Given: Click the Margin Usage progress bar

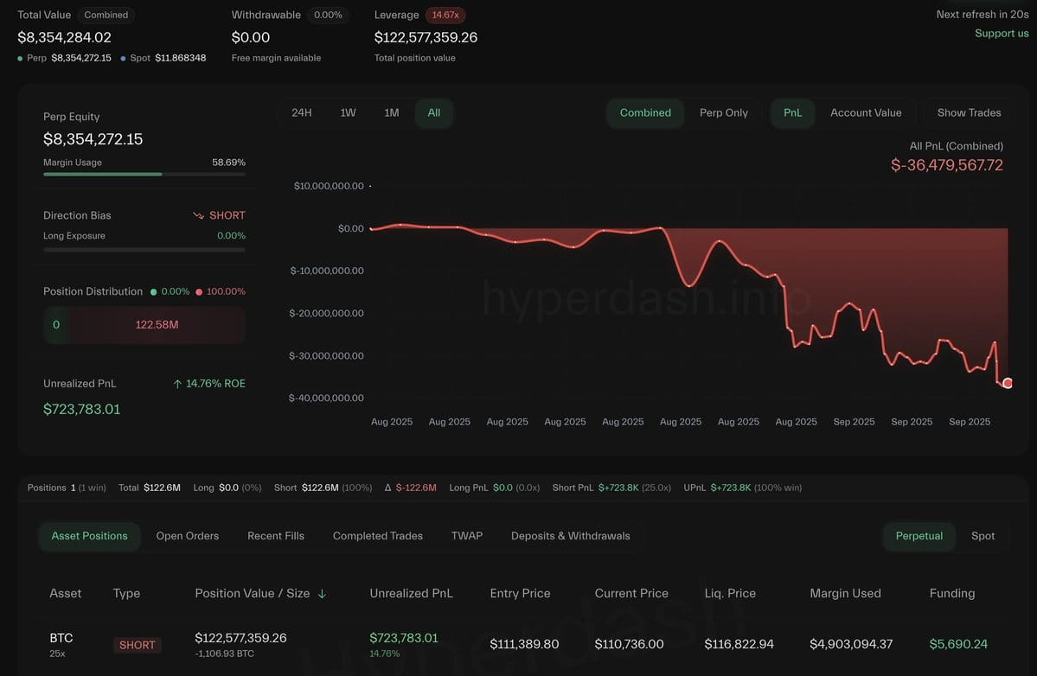Looking at the screenshot, I should pyautogui.click(x=144, y=175).
